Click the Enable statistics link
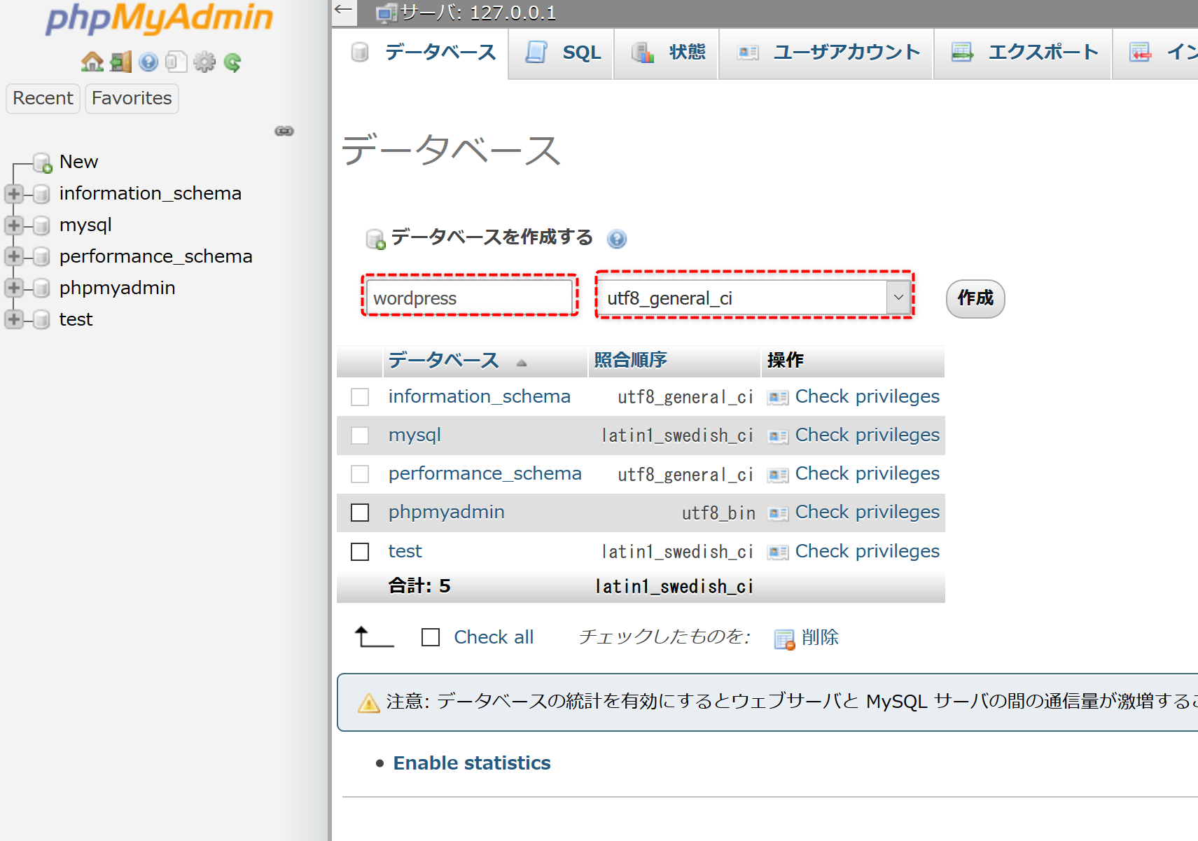 [472, 763]
